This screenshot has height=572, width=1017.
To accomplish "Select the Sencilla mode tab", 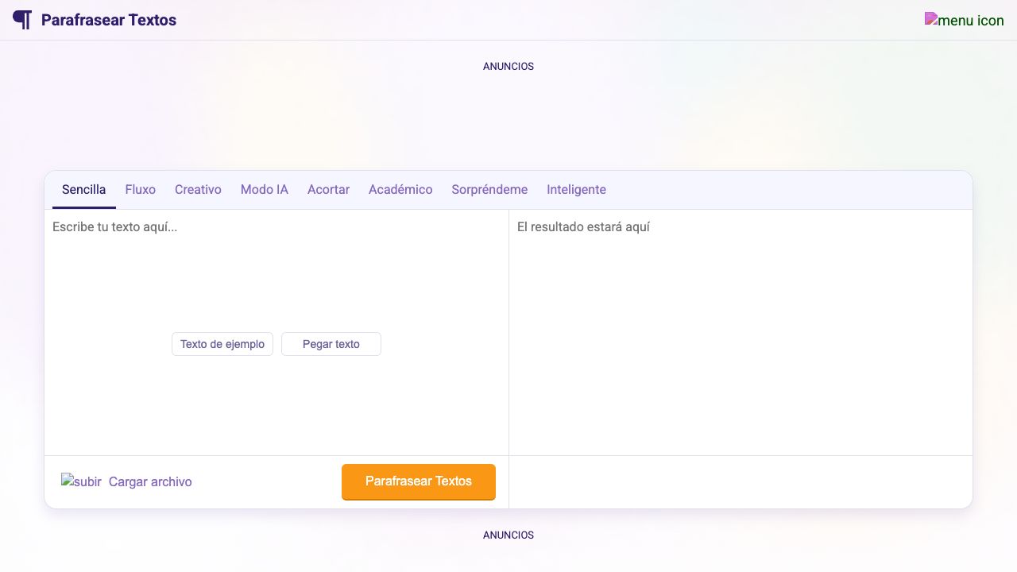I will tap(83, 190).
